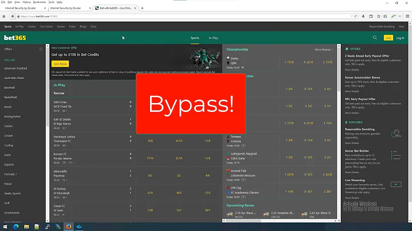Open the Help link in top bar

coord(401,26)
